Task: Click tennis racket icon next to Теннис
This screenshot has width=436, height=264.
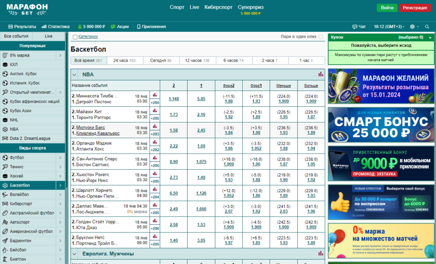Action: [5, 167]
